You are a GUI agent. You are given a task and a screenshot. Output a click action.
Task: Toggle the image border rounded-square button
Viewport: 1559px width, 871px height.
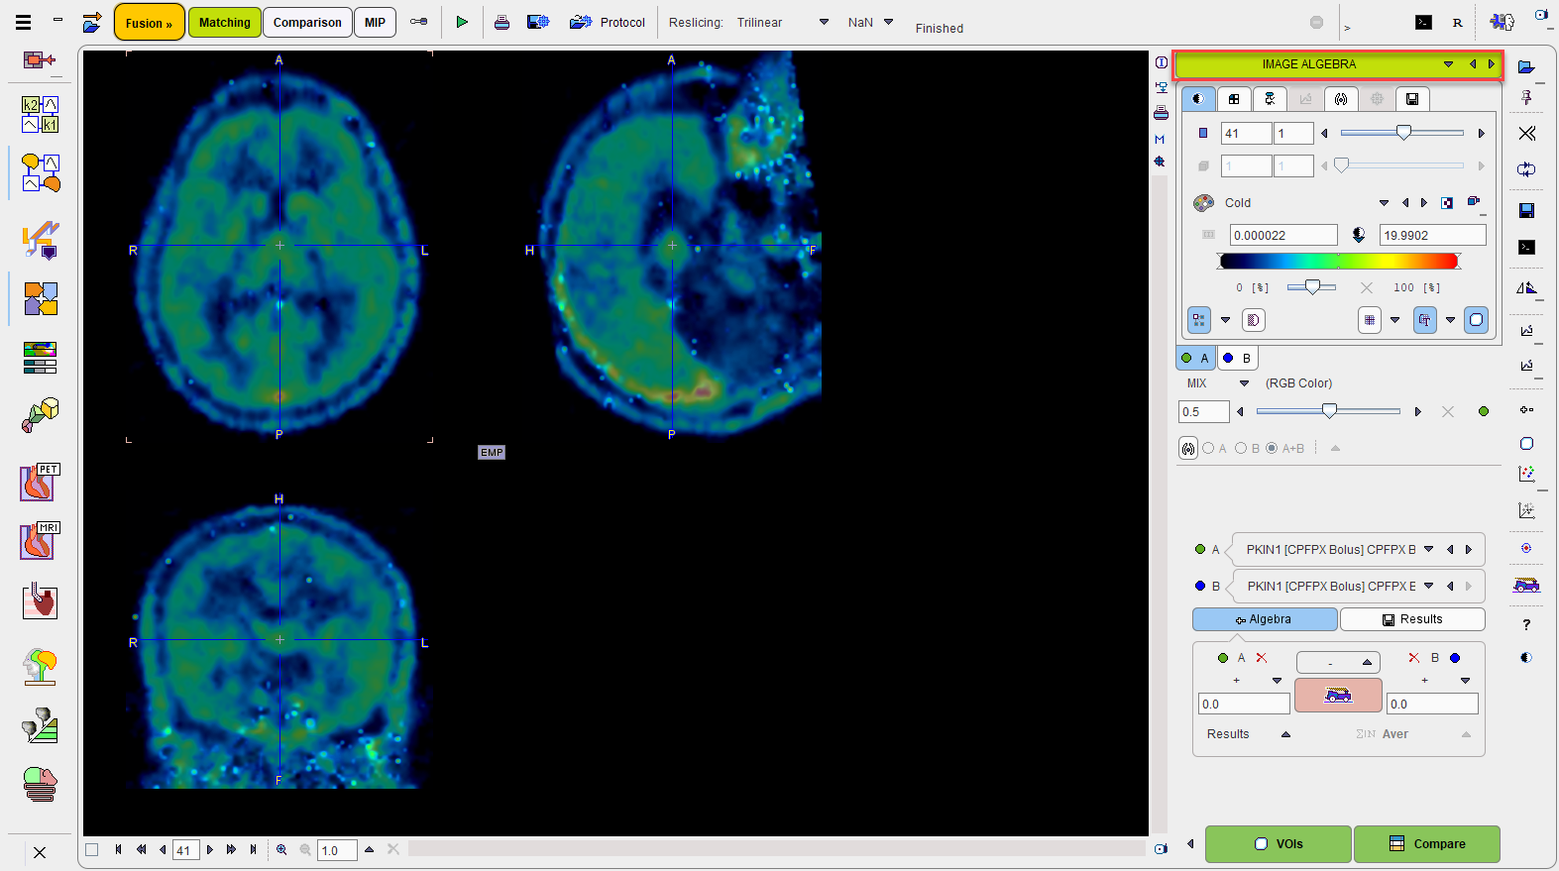tap(1476, 320)
